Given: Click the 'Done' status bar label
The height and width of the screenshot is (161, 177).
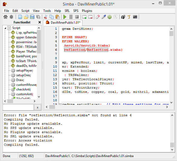Looking at the screenshot, I should (7, 156).
